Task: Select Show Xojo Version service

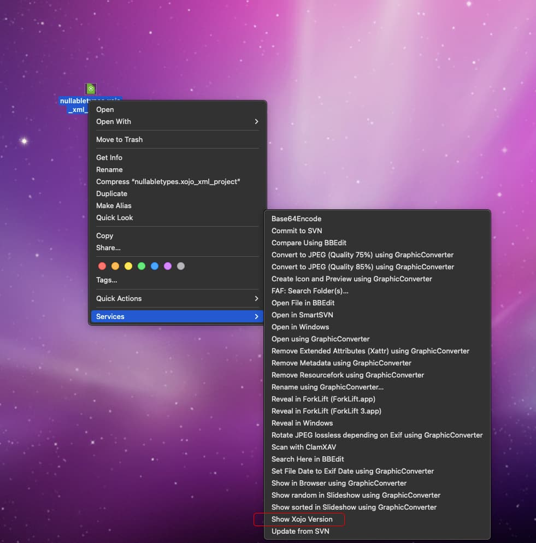Action: point(377,520)
